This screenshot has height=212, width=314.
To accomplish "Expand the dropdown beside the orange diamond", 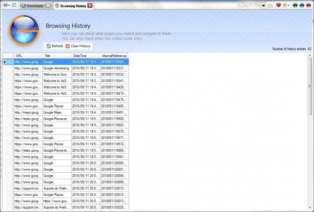I will click(288, 5).
